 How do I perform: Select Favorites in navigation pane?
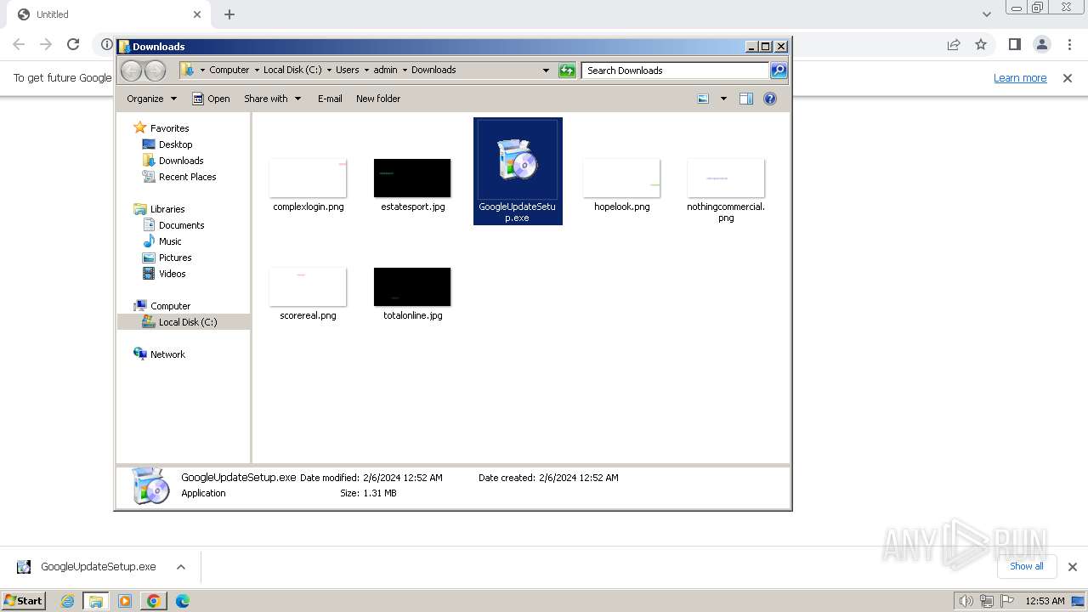coord(161,128)
